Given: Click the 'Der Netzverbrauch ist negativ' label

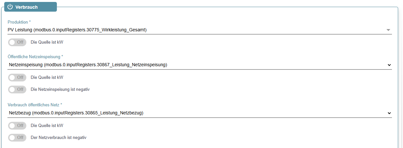Looking at the screenshot, I should click(58, 137).
